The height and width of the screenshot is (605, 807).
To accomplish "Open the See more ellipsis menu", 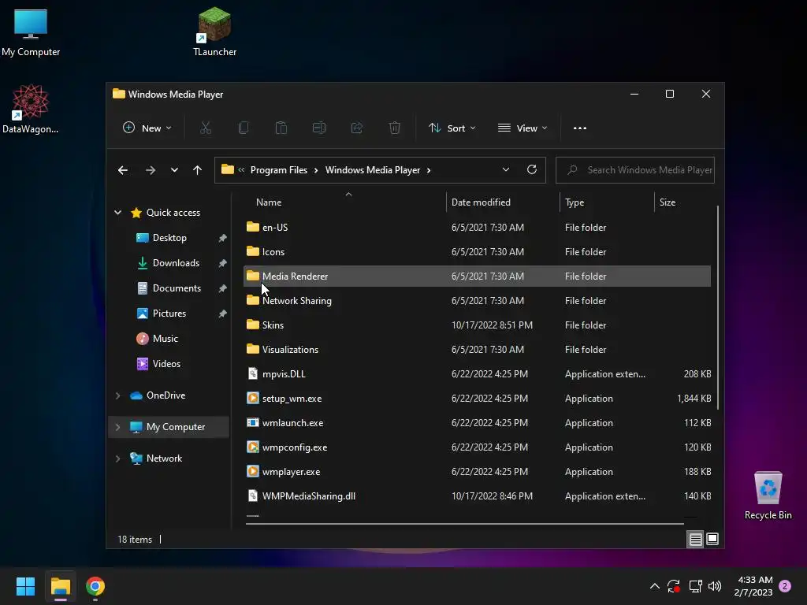I will tap(580, 128).
